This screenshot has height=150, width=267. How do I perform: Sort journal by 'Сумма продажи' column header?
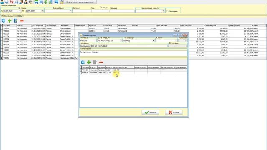pos(240,25)
